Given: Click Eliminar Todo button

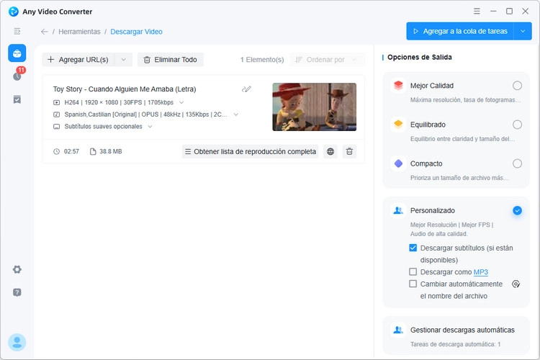Looking at the screenshot, I should (171, 60).
